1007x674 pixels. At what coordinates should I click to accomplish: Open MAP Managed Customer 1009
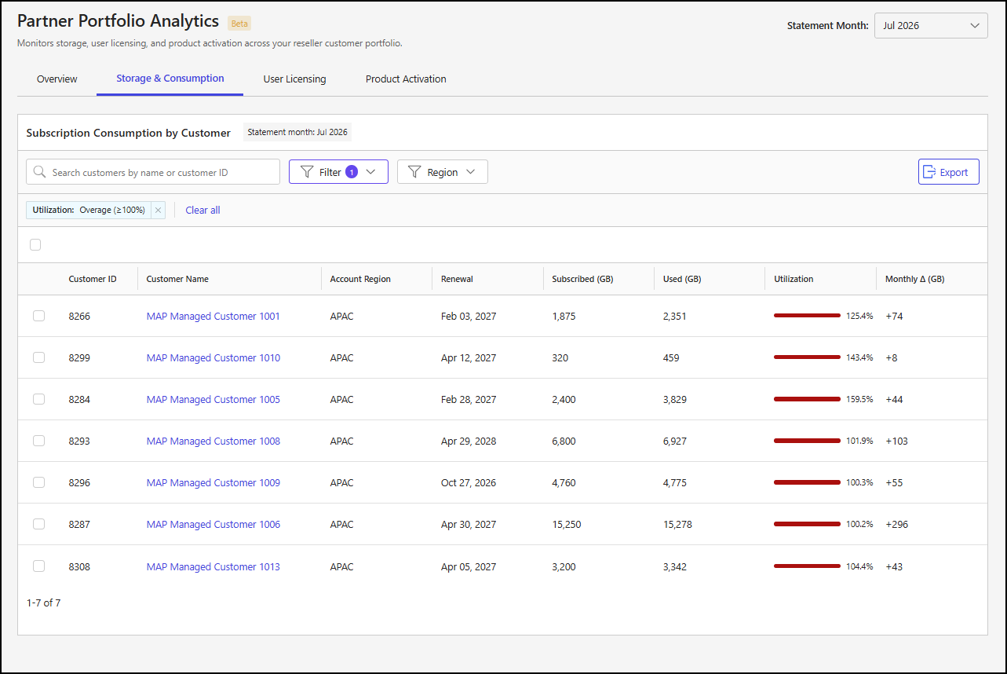[x=213, y=482]
